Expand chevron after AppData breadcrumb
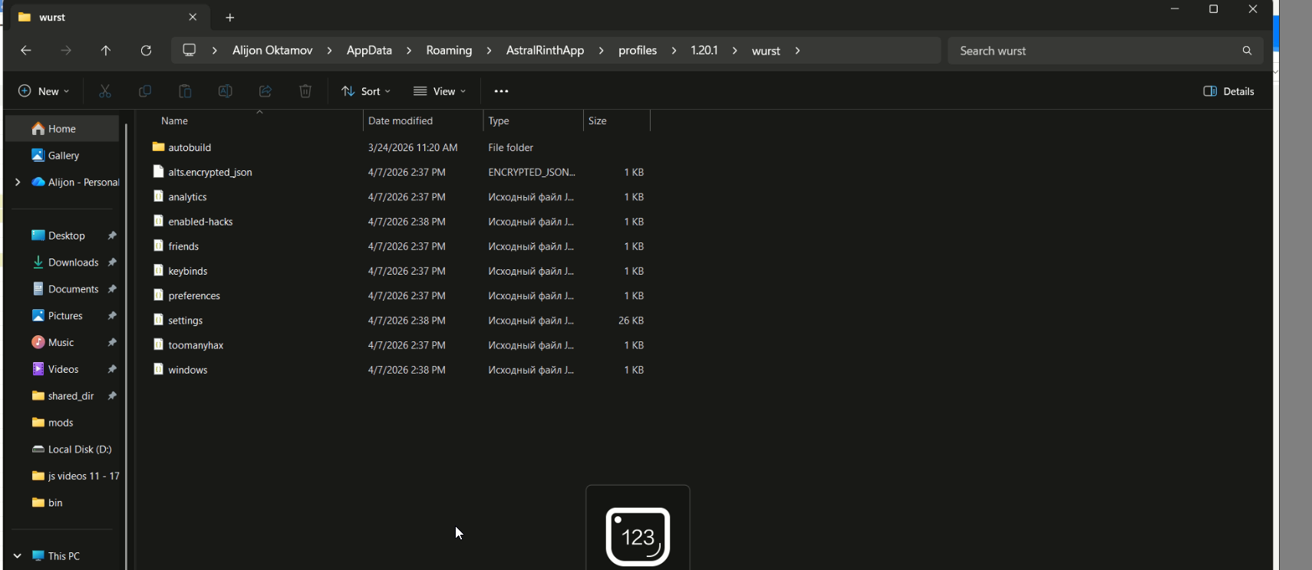 tap(409, 51)
